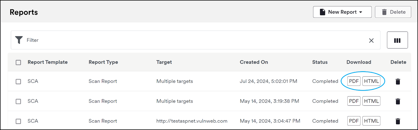Open the column chooser icon button
This screenshot has height=130, width=418.
397,40
